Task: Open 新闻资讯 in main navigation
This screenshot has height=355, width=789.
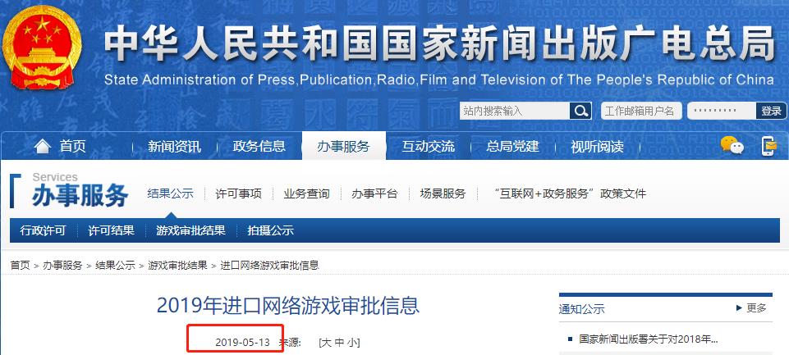Action: pyautogui.click(x=174, y=147)
